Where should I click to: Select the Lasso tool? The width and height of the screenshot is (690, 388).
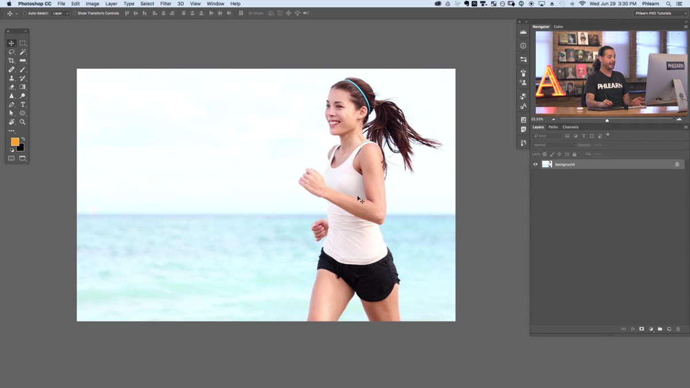(x=11, y=52)
